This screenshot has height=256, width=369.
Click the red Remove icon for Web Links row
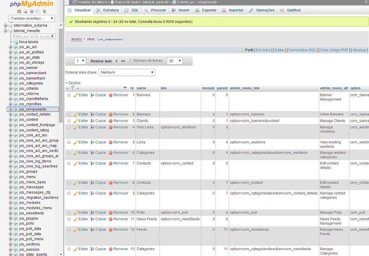click(111, 127)
